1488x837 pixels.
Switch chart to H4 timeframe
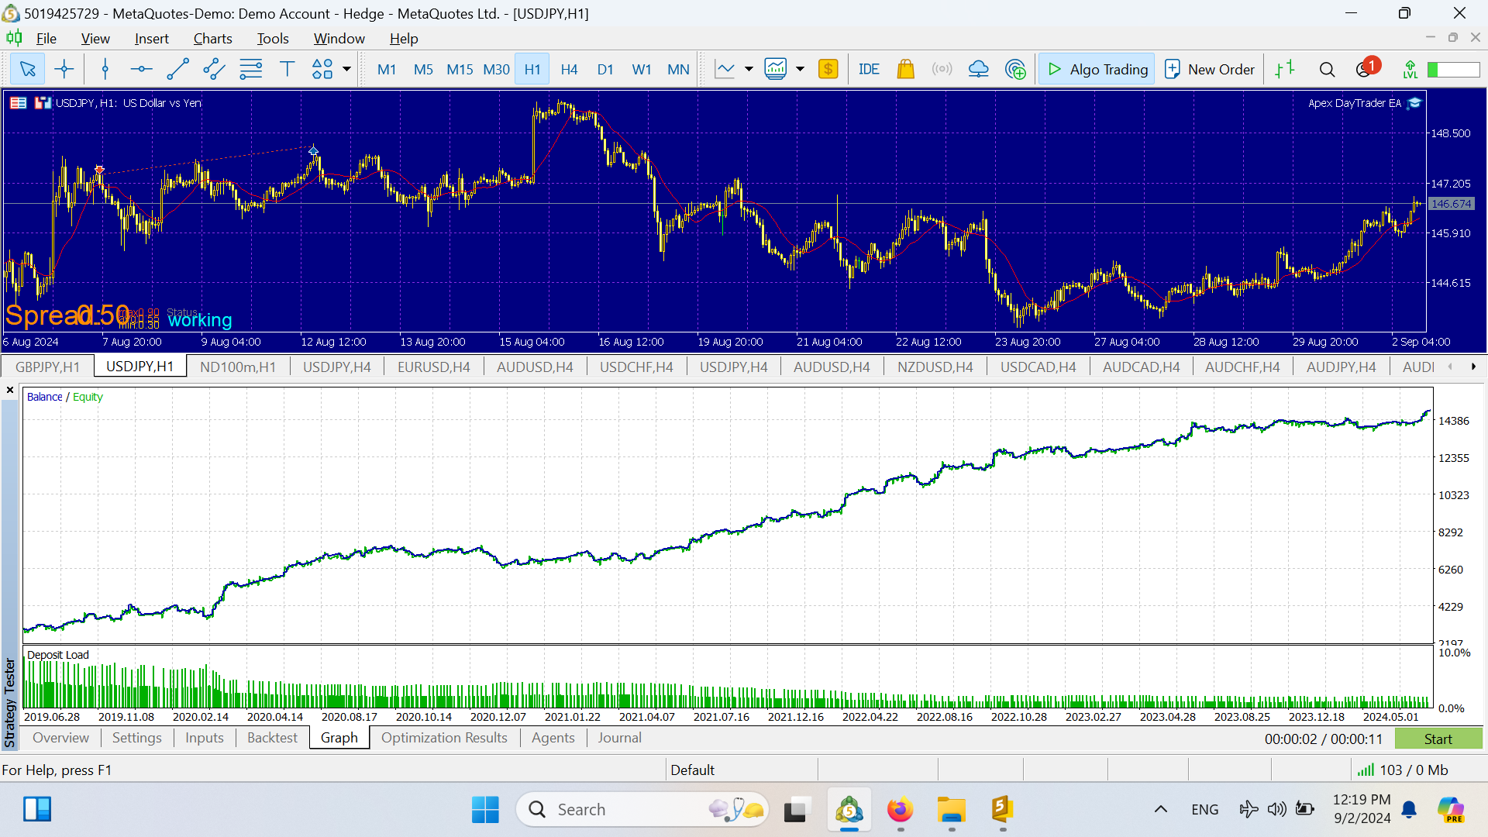tap(569, 68)
